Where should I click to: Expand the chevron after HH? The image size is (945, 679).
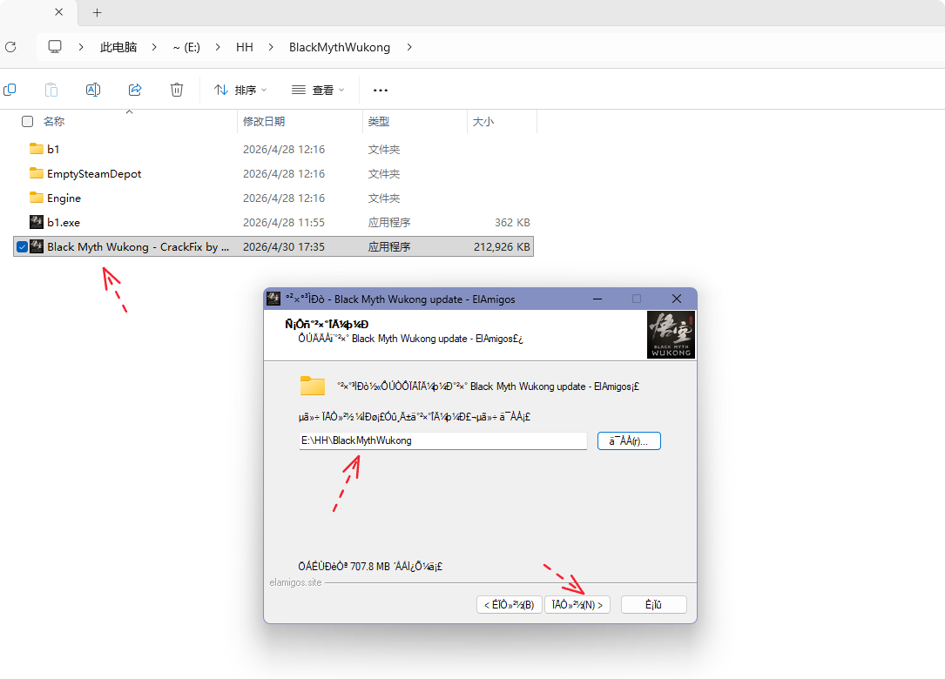[x=271, y=47]
